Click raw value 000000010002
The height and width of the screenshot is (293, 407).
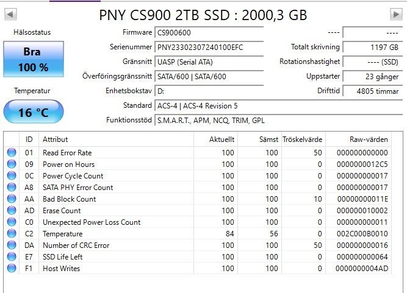[362, 211]
